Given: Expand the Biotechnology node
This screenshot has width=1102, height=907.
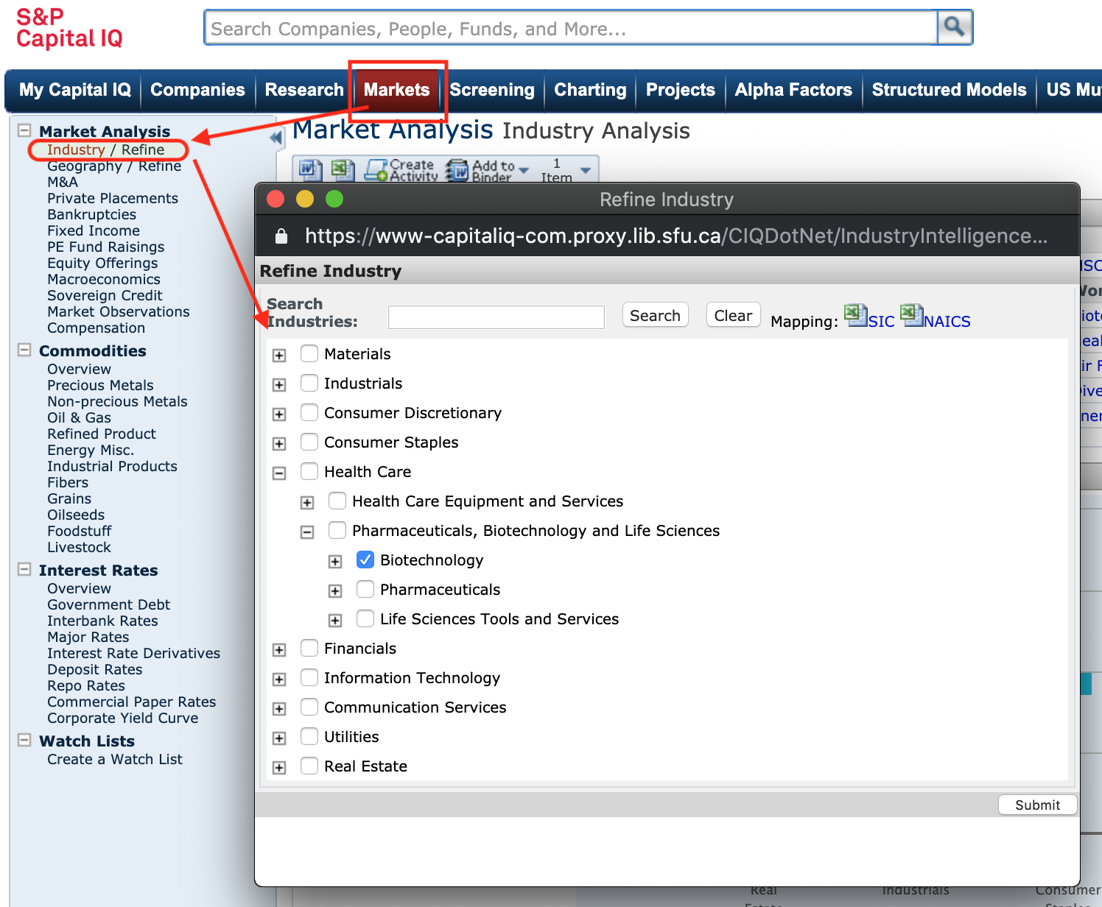Looking at the screenshot, I should 335,562.
